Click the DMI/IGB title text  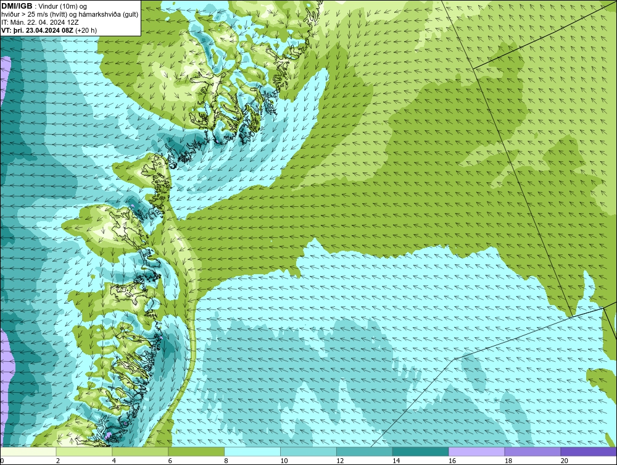click(17, 6)
